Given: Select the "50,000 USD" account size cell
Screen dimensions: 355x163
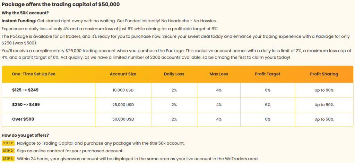Looking at the screenshot, I should click(x=123, y=119).
